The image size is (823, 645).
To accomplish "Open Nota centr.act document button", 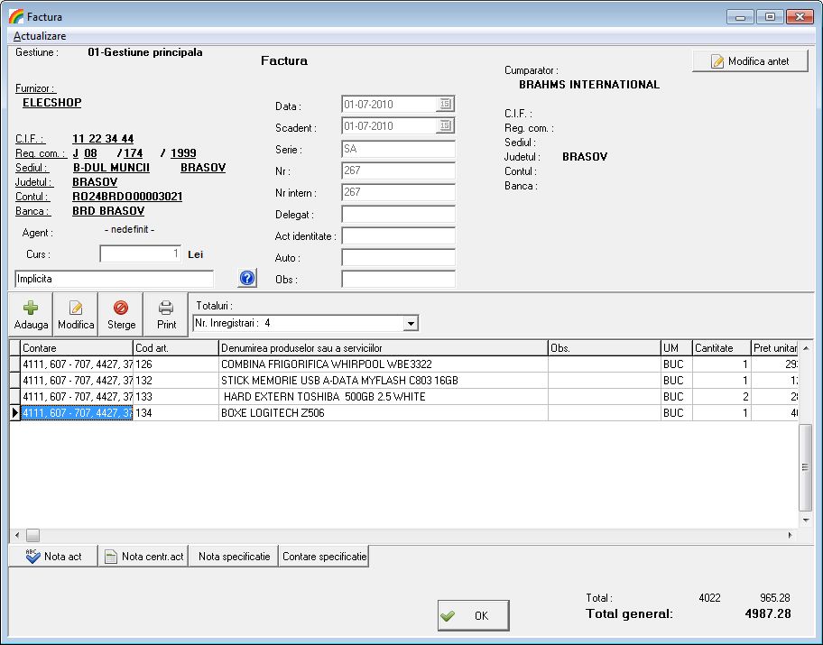I will coord(143,557).
